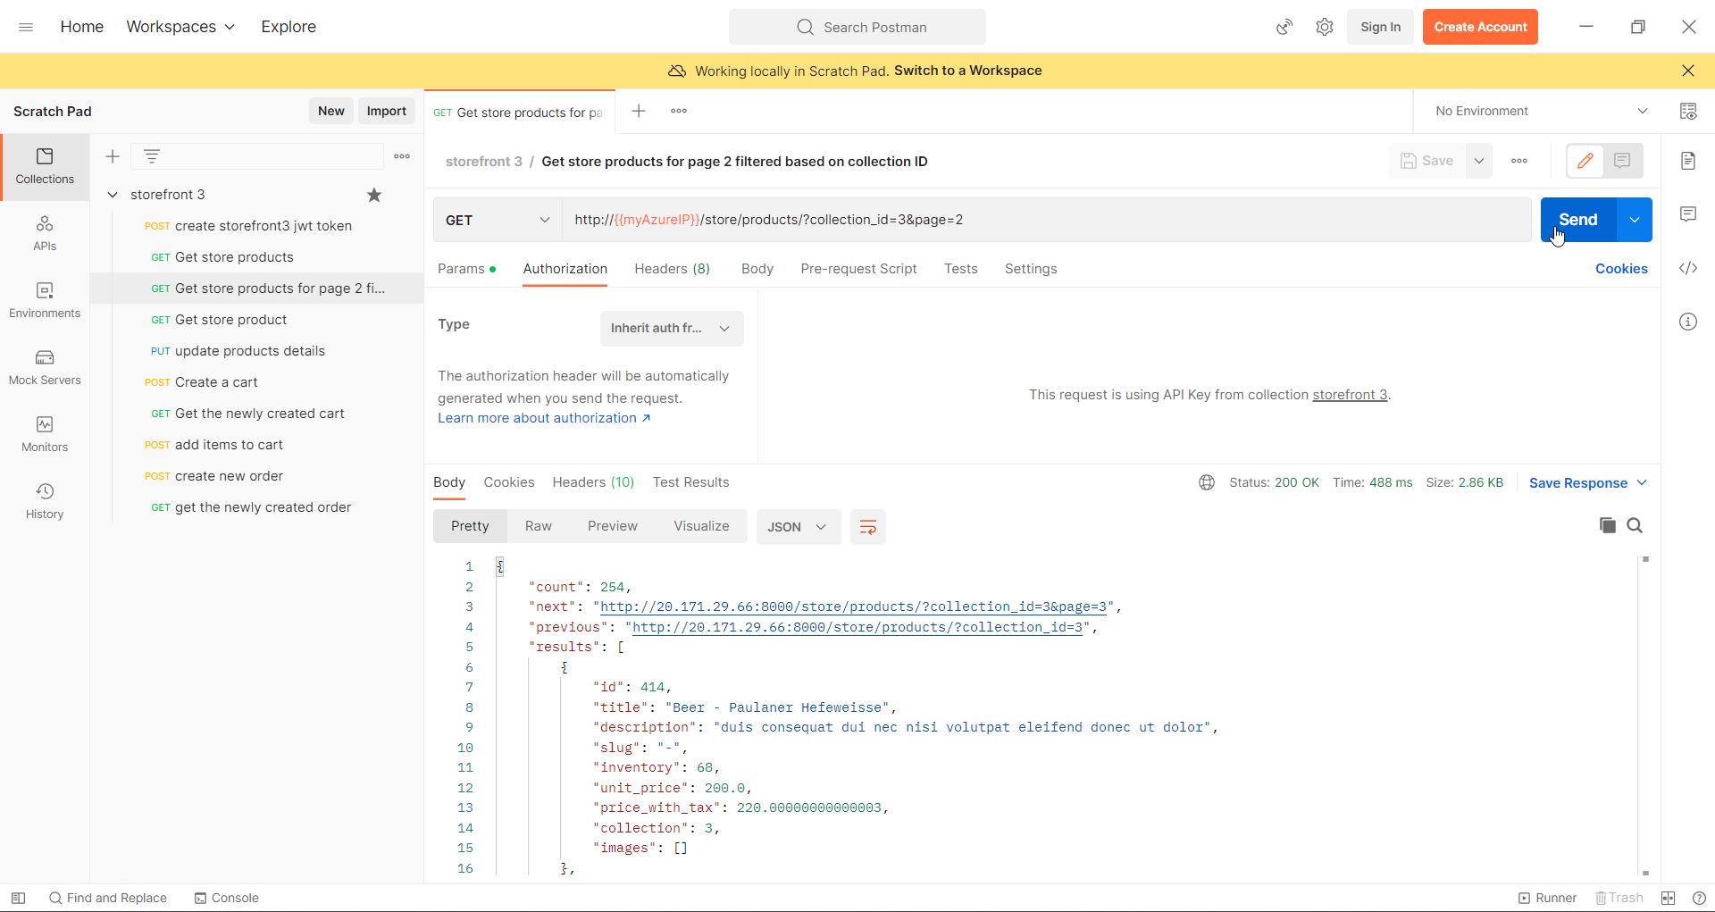The width and height of the screenshot is (1715, 912).
Task: Toggle word wrap in response body
Action: tap(867, 527)
